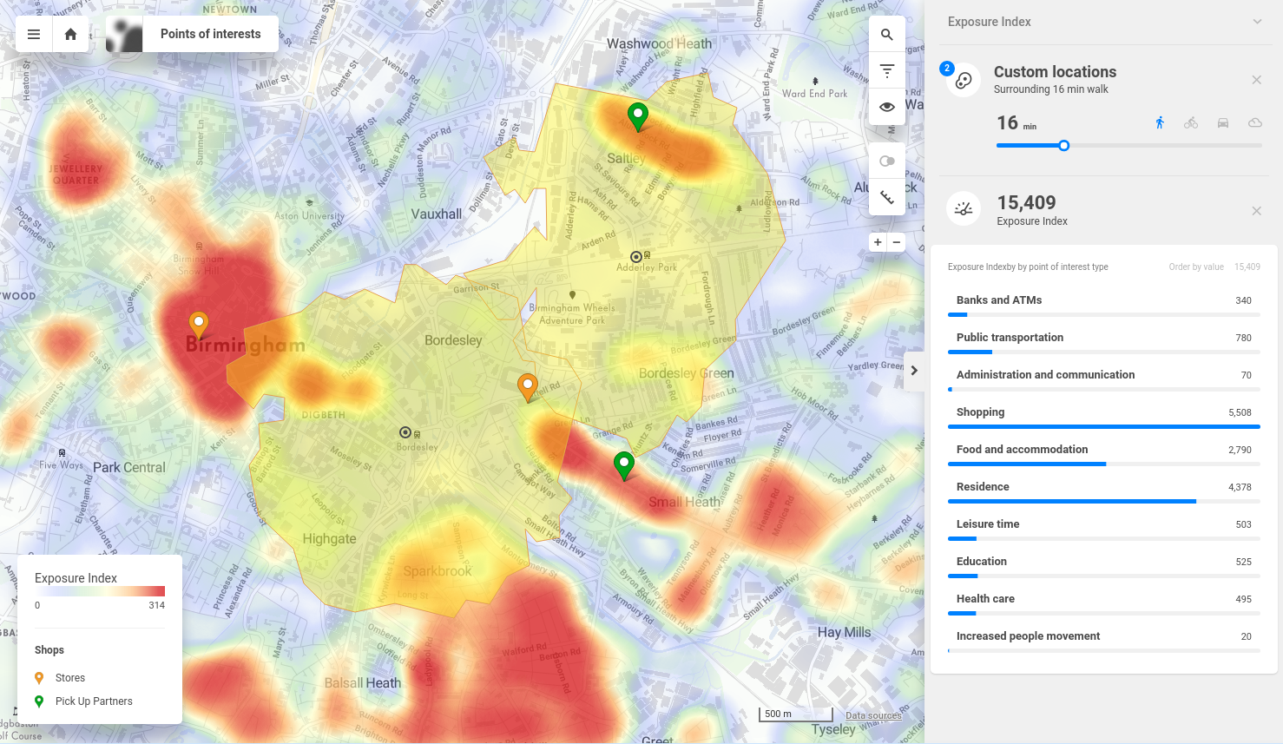Select the Shopping category row
Screen dimensions: 1283x744
(1103, 413)
